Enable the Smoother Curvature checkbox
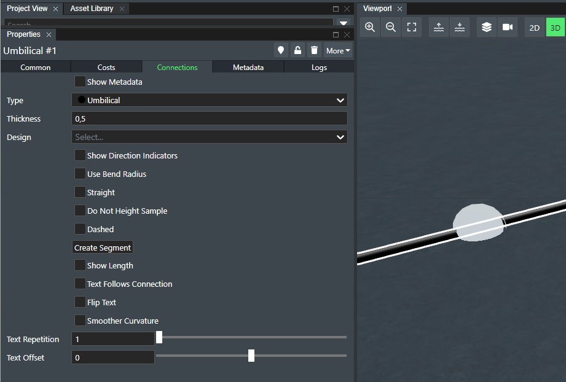 click(x=80, y=321)
